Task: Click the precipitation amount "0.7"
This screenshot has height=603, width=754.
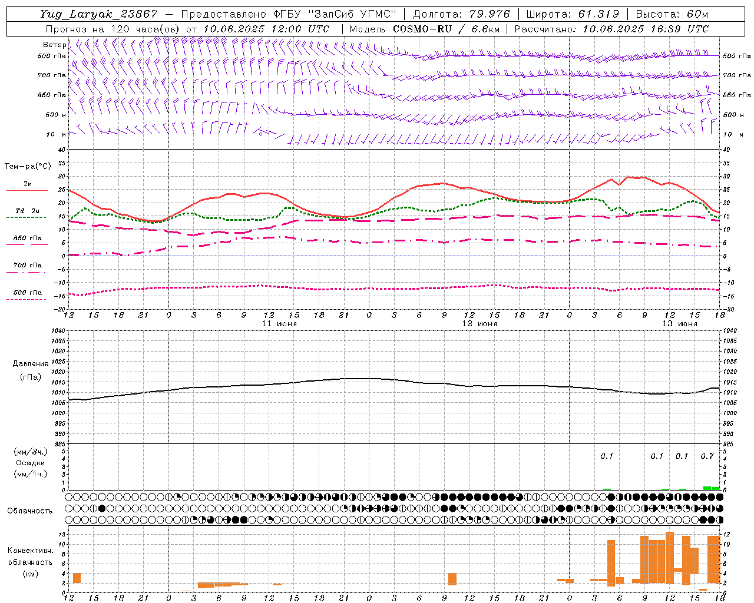Action: point(707,456)
